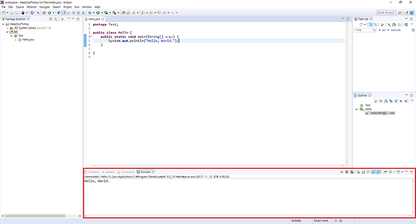Click the New Java Class icon
Screen dimensions: 416x224
pyautogui.click(x=49, y=13)
